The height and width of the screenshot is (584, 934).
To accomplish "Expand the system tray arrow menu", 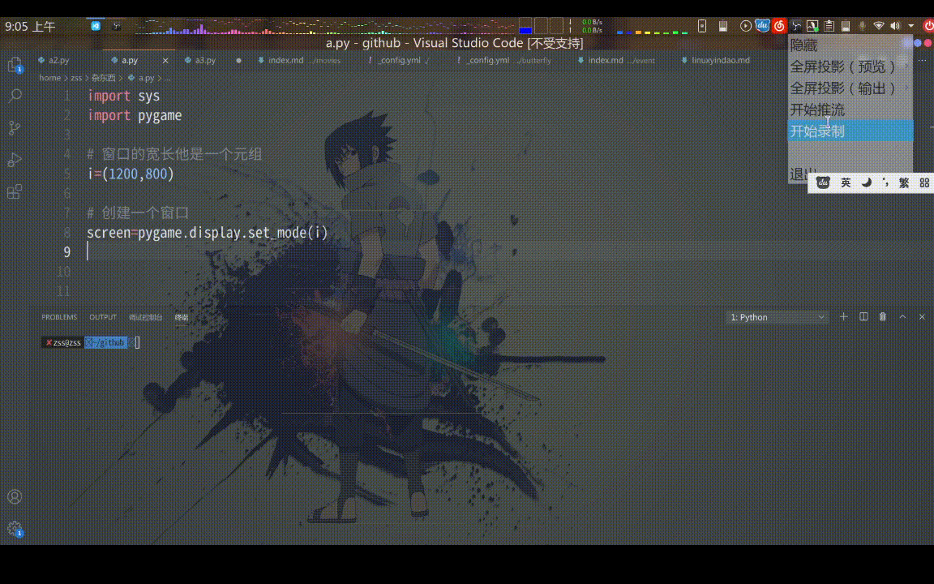I will tap(911, 26).
